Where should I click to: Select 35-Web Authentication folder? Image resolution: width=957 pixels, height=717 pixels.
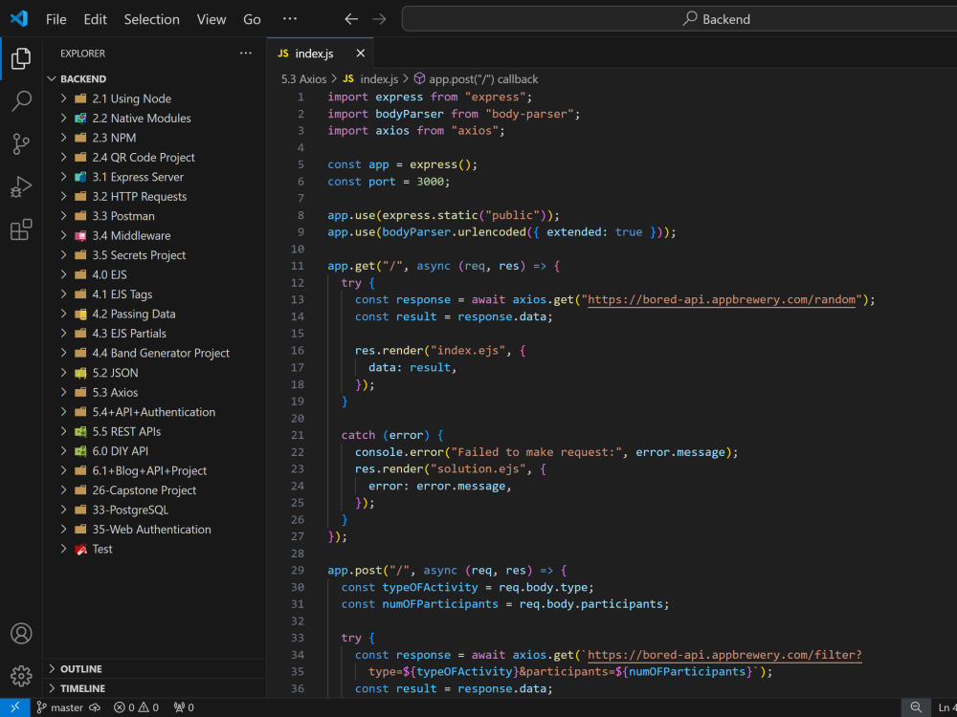coord(154,530)
